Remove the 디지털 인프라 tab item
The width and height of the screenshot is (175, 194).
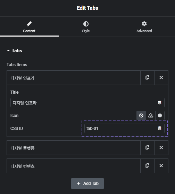point(161,78)
